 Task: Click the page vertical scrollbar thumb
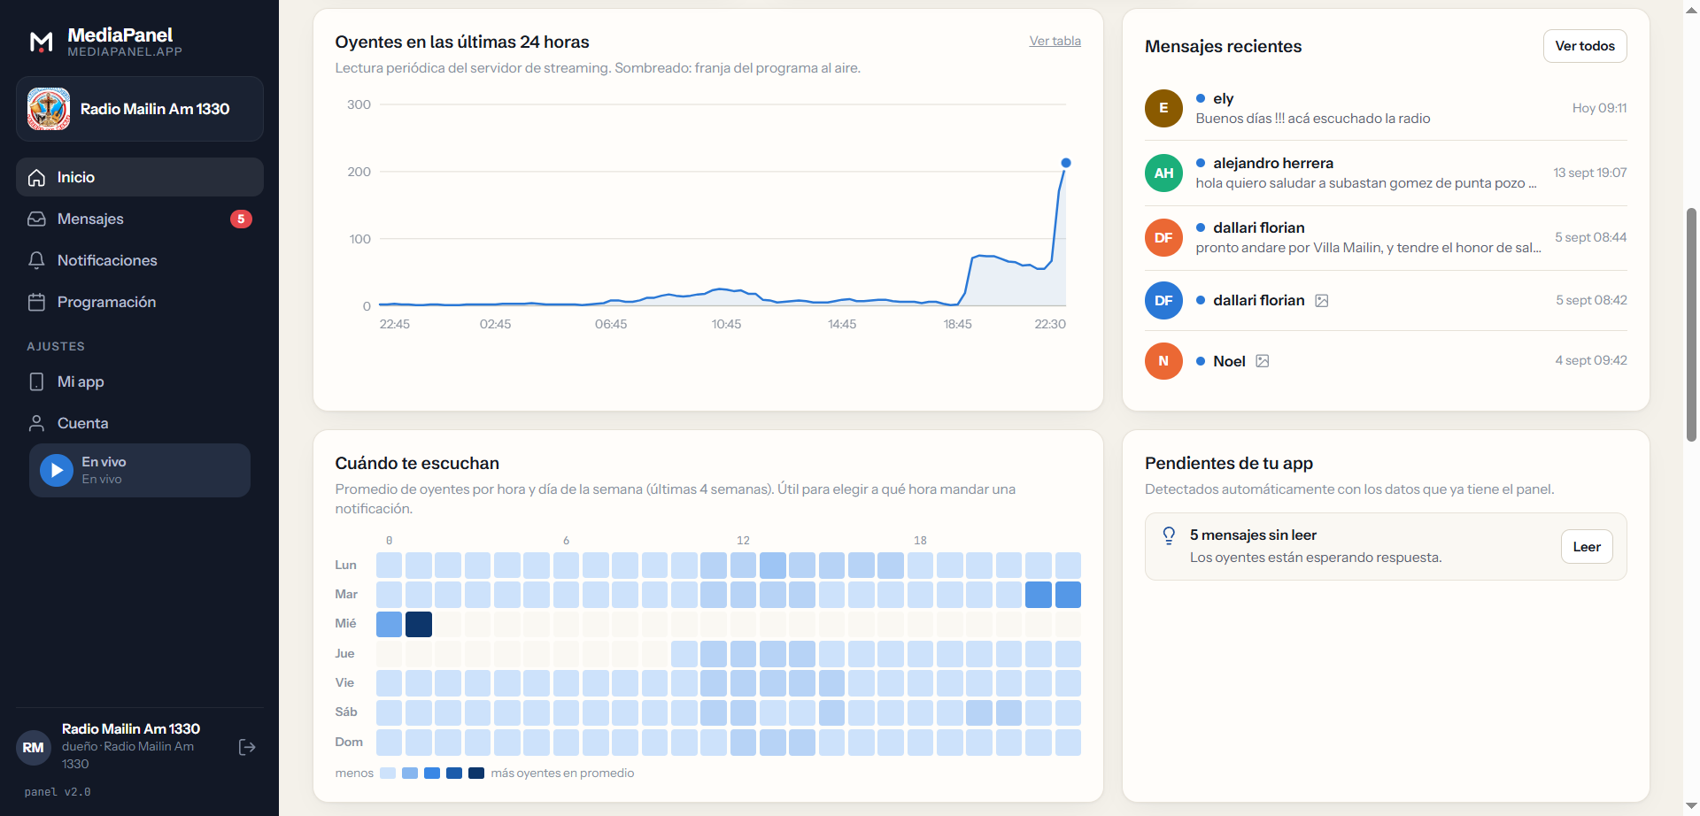tap(1691, 325)
